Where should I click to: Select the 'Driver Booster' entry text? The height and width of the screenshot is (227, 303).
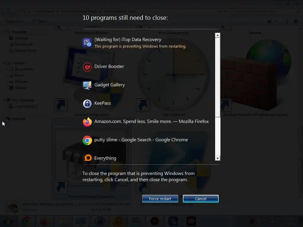pyautogui.click(x=109, y=67)
